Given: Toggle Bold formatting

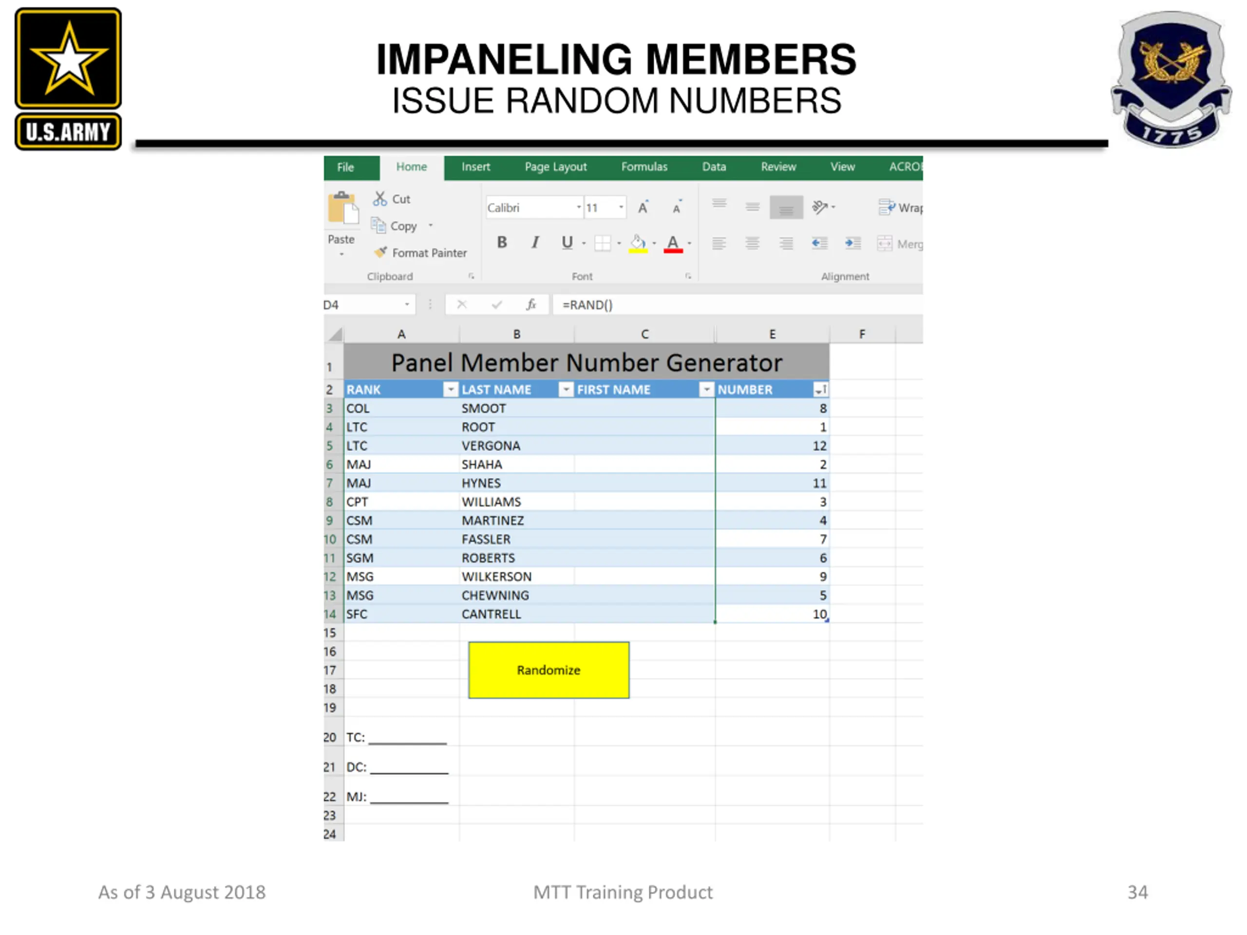Looking at the screenshot, I should pyautogui.click(x=502, y=243).
